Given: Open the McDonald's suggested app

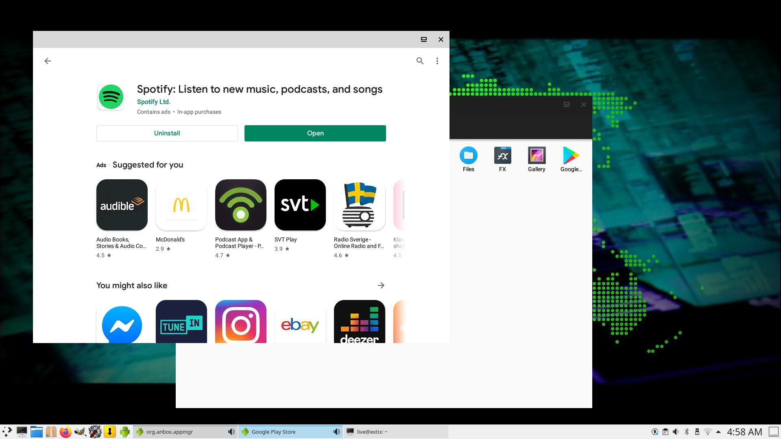Looking at the screenshot, I should coord(181,205).
